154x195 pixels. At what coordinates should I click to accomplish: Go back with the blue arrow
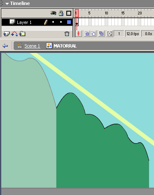pyautogui.click(x=5, y=46)
